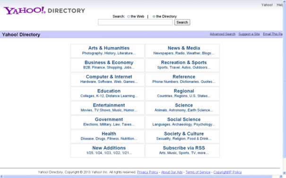This screenshot has height=178, width=286.
Task: Open the Social Science category
Action: 184,119
